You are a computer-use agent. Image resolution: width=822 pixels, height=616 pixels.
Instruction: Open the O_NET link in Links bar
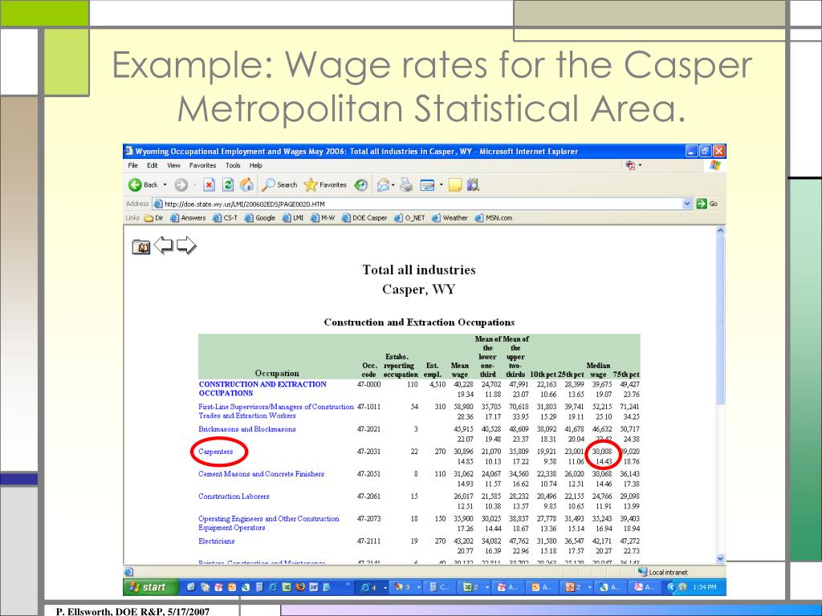click(x=409, y=218)
